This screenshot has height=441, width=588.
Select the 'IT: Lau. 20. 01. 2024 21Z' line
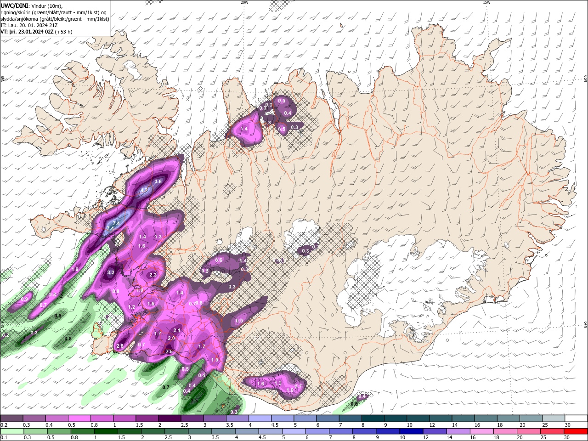click(x=29, y=25)
